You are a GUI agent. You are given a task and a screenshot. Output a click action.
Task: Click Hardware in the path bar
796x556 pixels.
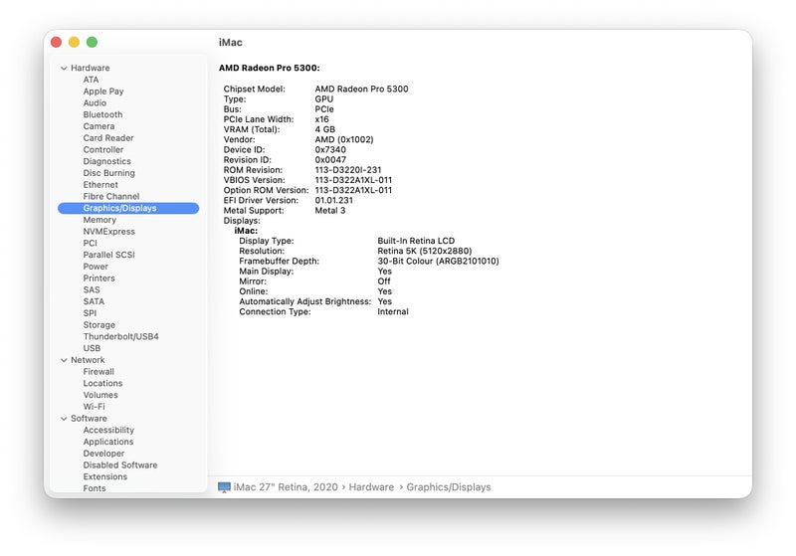point(371,487)
